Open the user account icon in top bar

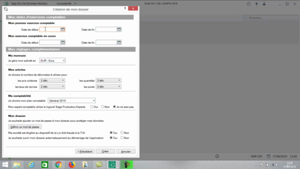pyautogui.click(x=264, y=4)
